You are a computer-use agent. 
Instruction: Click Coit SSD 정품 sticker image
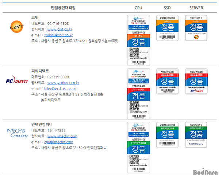(167, 28)
